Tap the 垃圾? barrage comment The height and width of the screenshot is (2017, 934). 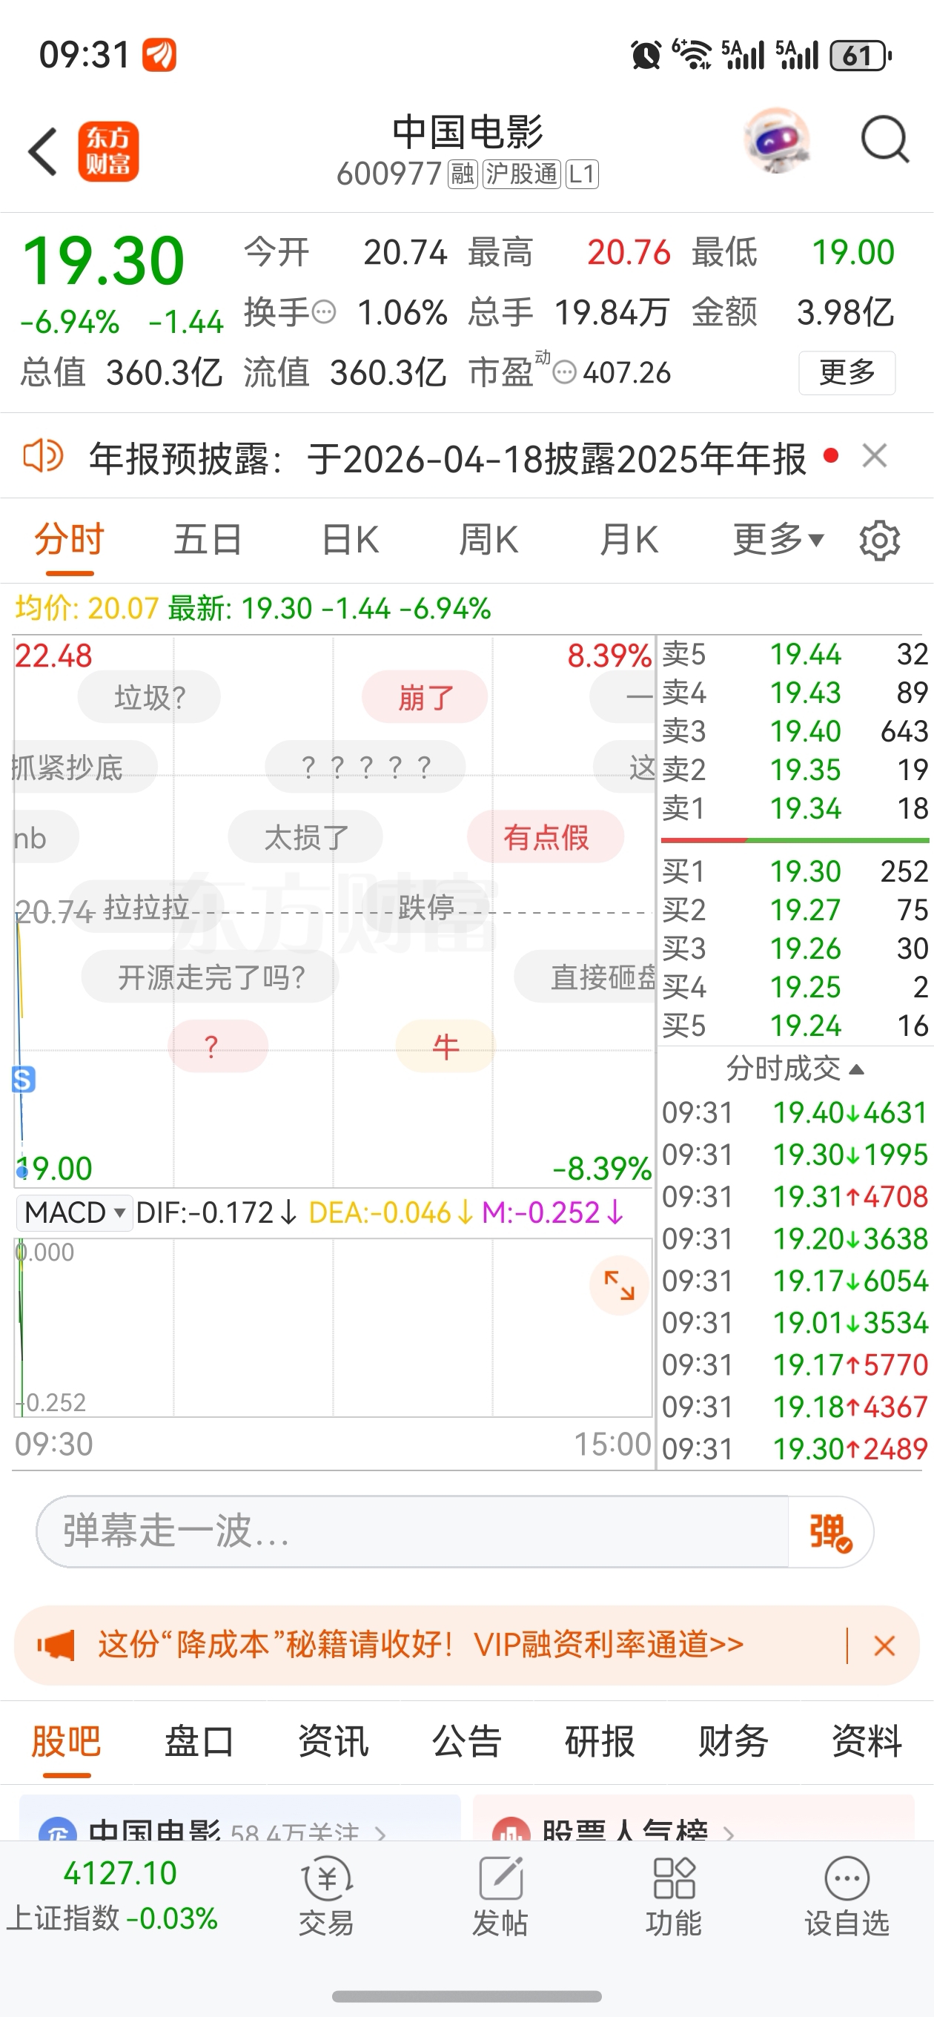149,697
